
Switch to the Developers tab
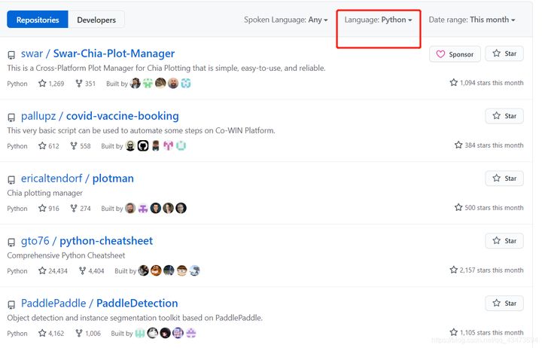(96, 20)
